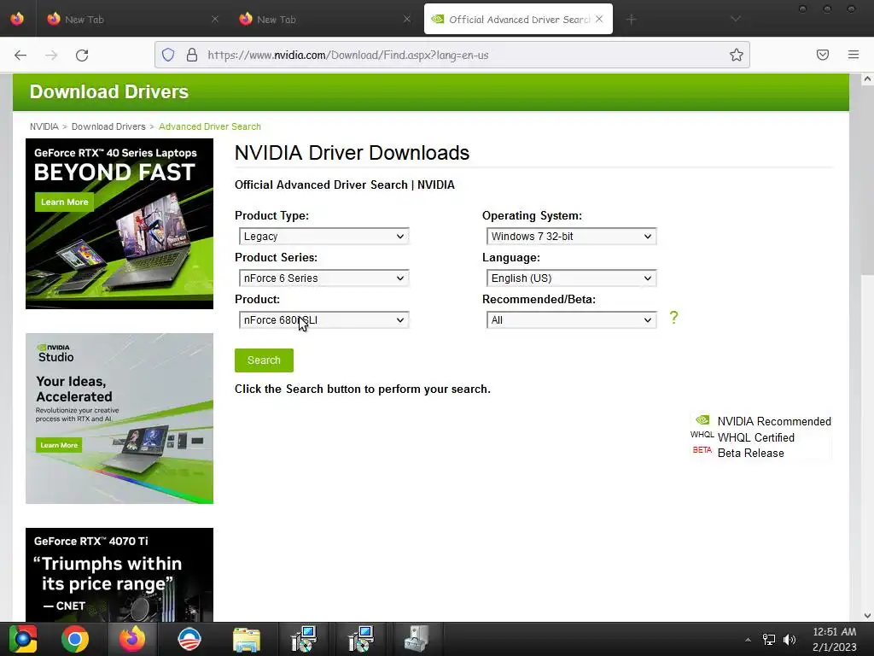Open the Start menu button in taskbar
Screen dimensions: 874x656
[x=23, y=639]
